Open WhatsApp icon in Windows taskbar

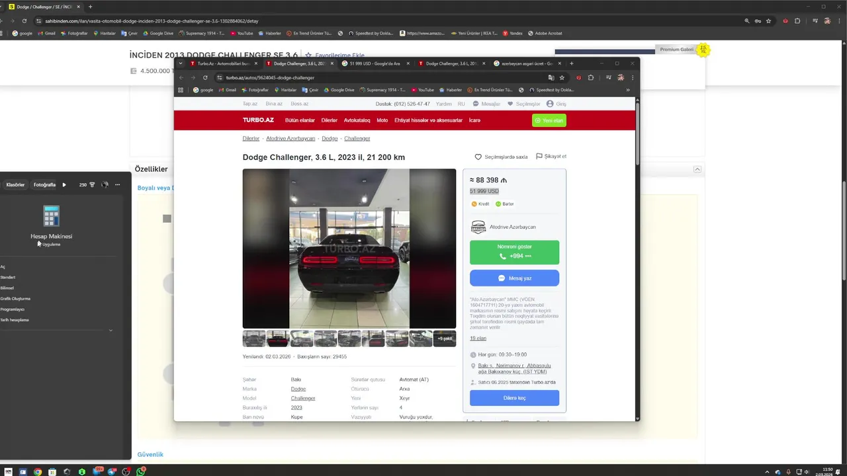[141, 471]
